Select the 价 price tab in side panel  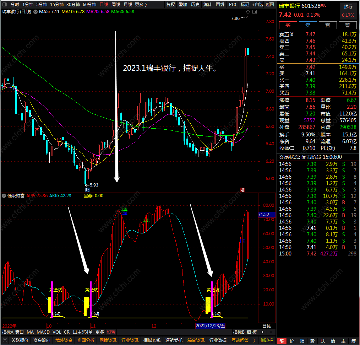point(292,341)
